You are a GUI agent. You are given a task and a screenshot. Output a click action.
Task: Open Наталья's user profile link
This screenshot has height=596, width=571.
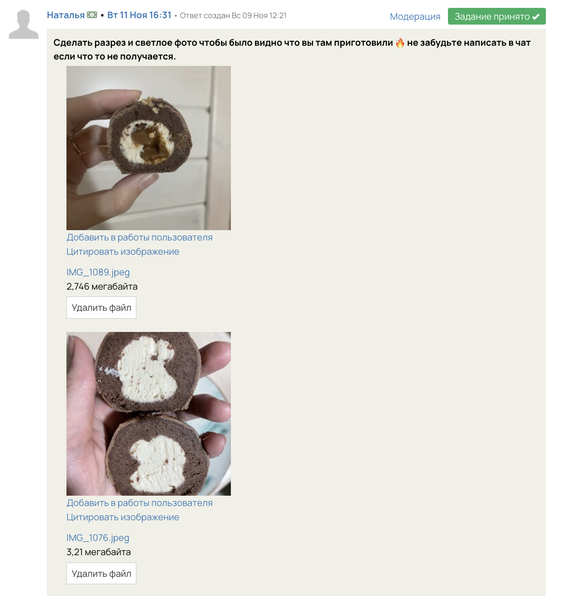pyautogui.click(x=66, y=15)
